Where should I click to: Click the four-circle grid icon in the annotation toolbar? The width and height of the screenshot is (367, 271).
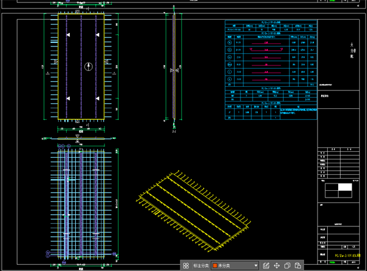point(186,265)
